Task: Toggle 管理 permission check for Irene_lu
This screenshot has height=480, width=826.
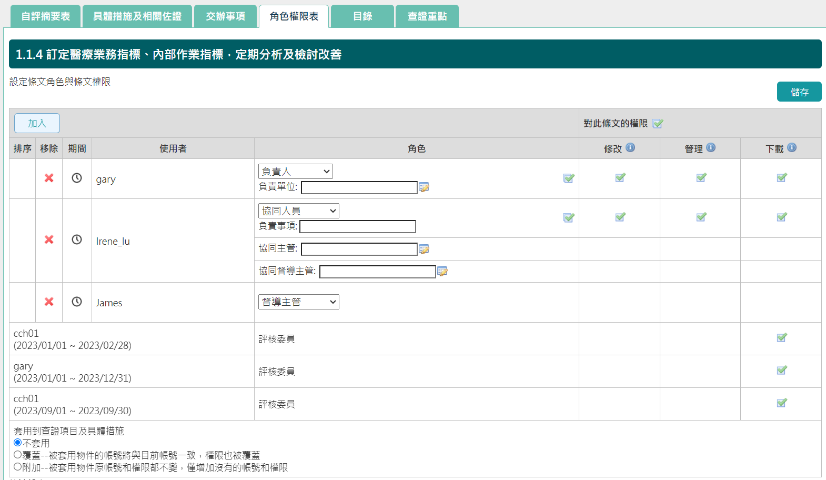Action: tap(701, 217)
